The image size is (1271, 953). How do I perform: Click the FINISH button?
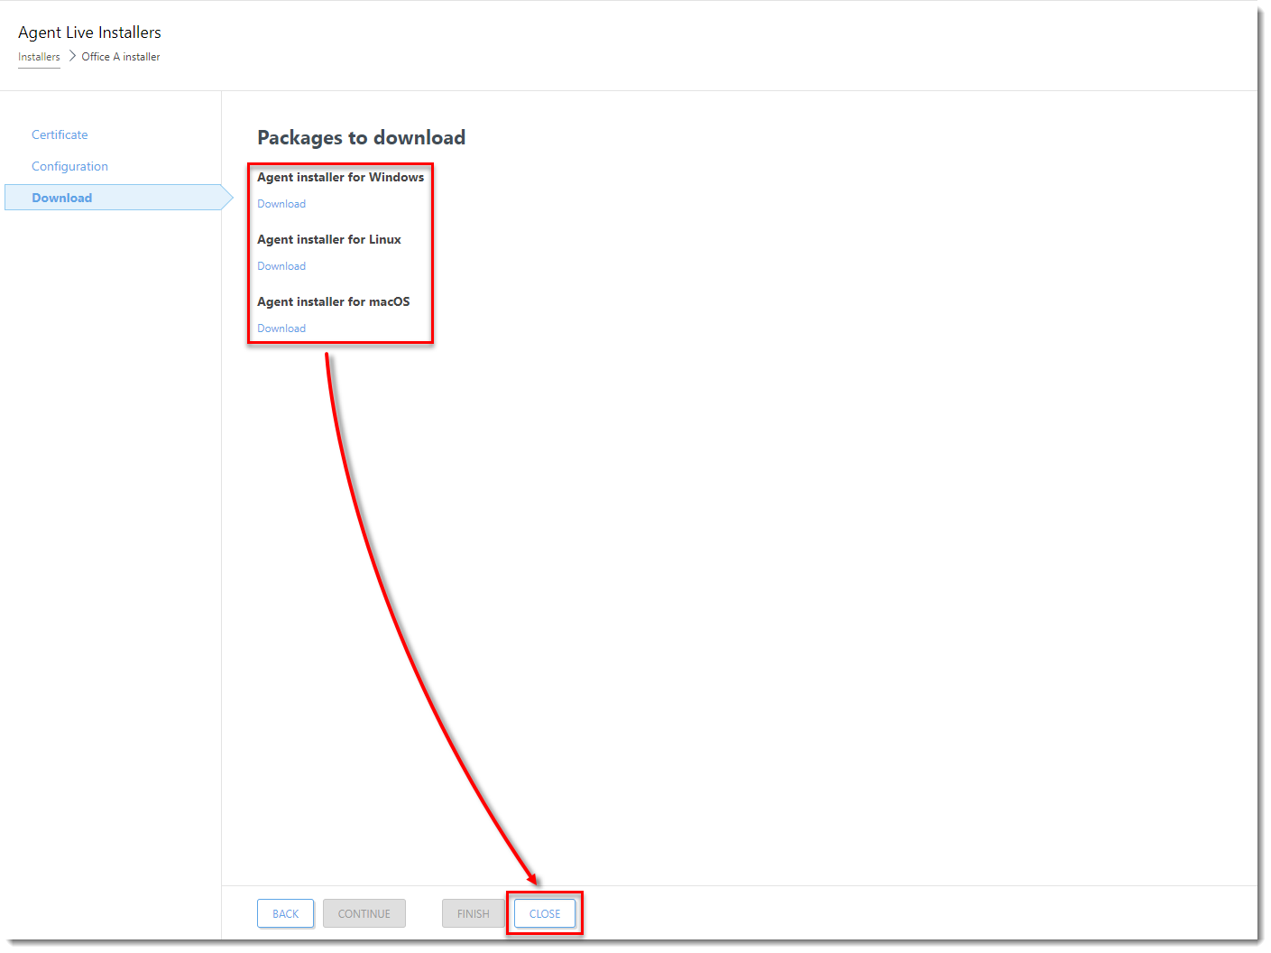473,913
